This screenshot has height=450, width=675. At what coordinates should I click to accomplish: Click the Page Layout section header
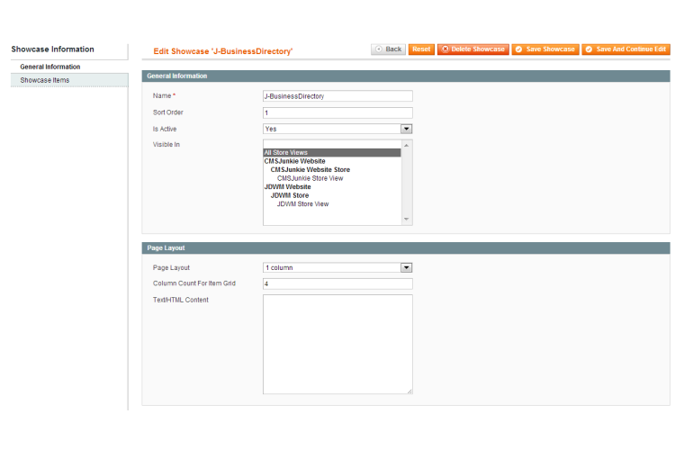(406, 248)
